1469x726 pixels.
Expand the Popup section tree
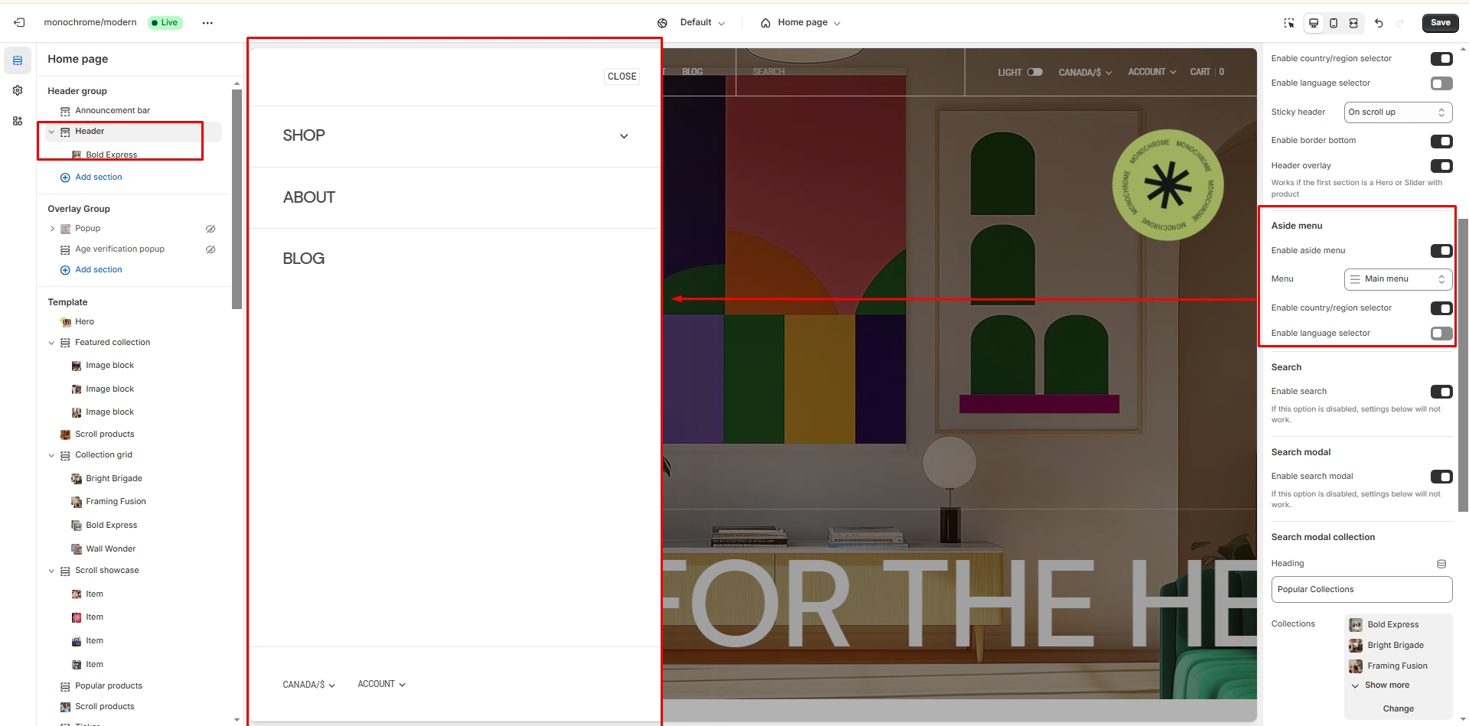pyautogui.click(x=52, y=229)
